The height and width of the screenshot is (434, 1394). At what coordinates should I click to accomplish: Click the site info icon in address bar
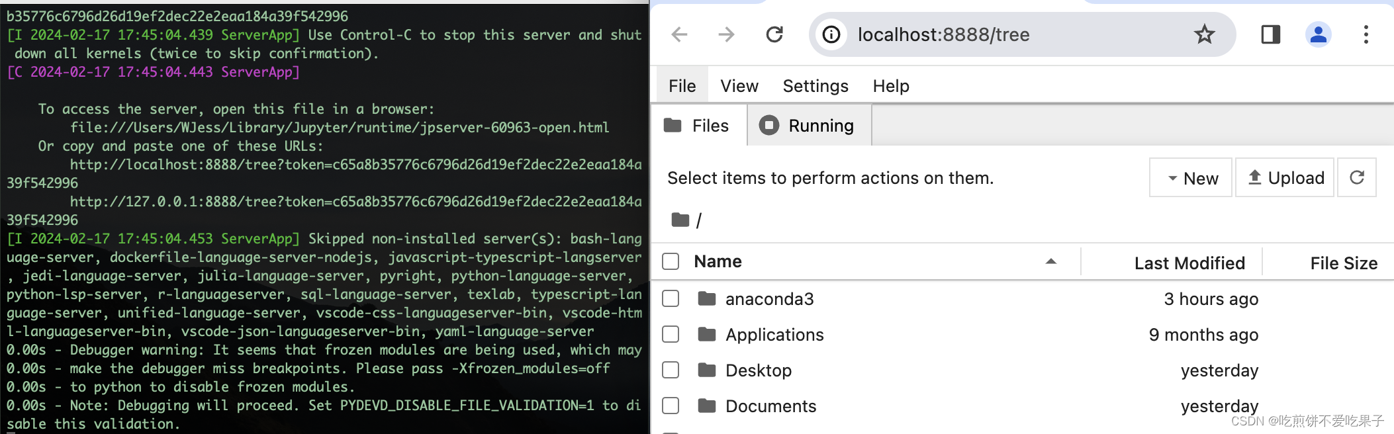point(831,34)
